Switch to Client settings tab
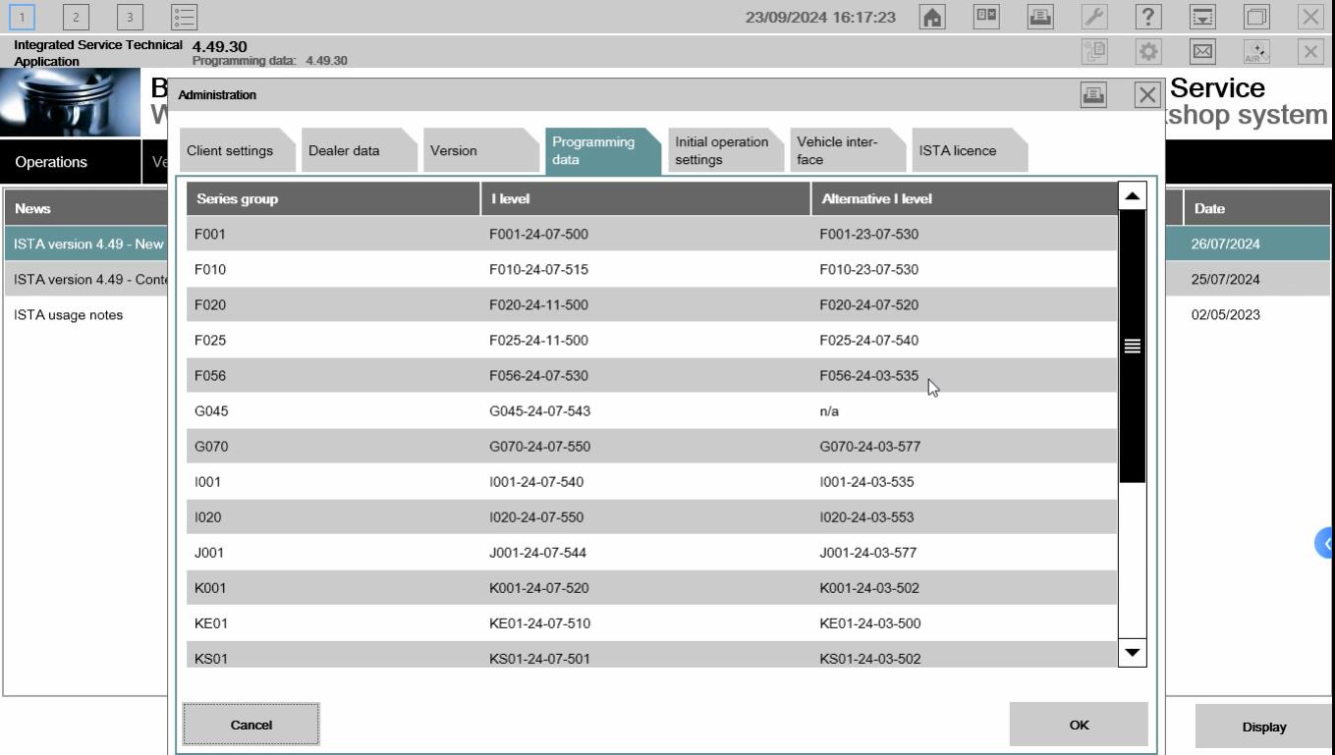This screenshot has height=755, width=1335. [x=236, y=151]
